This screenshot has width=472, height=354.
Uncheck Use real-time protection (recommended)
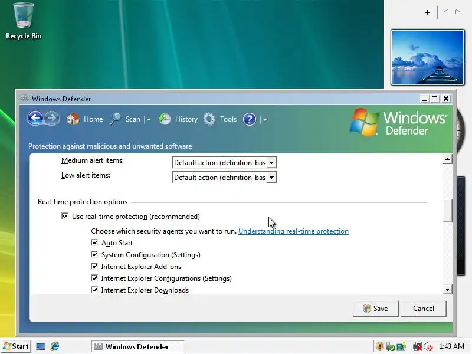coord(65,216)
